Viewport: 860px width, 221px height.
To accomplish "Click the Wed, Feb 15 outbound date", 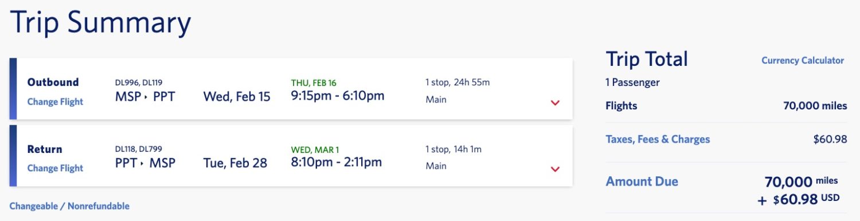I will coord(237,96).
